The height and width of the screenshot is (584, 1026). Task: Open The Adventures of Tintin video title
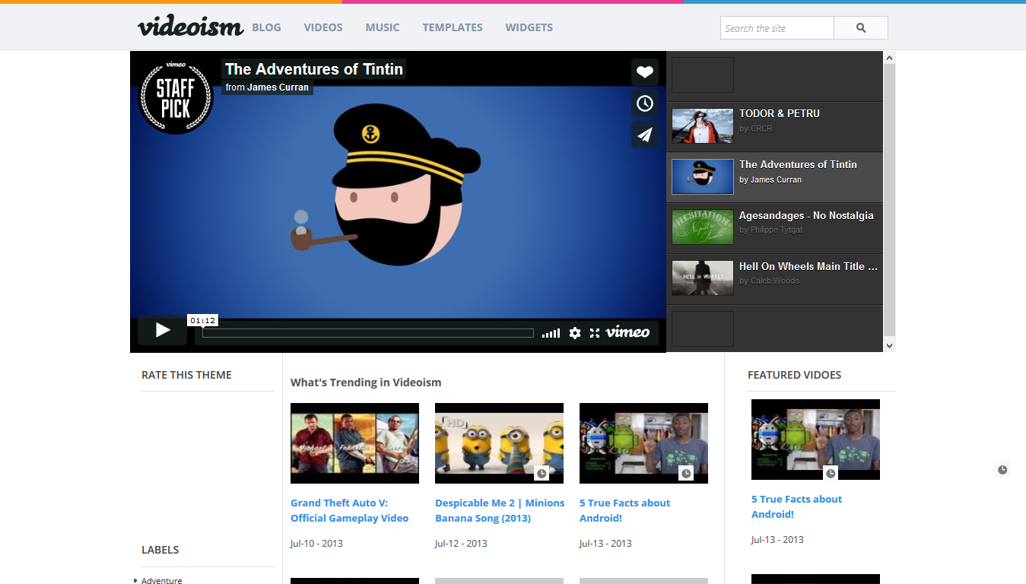click(x=314, y=69)
